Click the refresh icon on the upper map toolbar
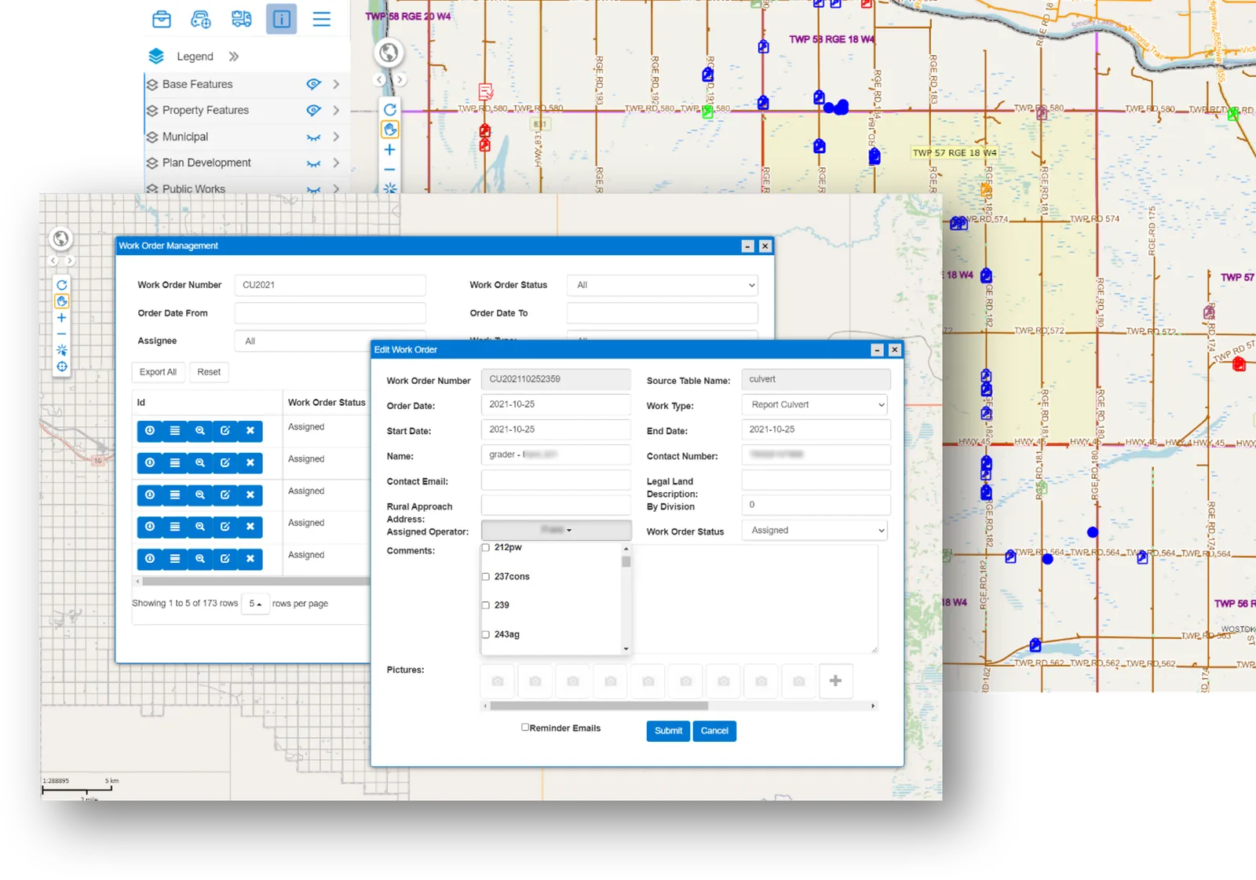The width and height of the screenshot is (1256, 880). tap(389, 110)
